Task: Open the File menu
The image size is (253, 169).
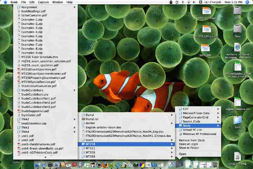Action: click(23, 2)
